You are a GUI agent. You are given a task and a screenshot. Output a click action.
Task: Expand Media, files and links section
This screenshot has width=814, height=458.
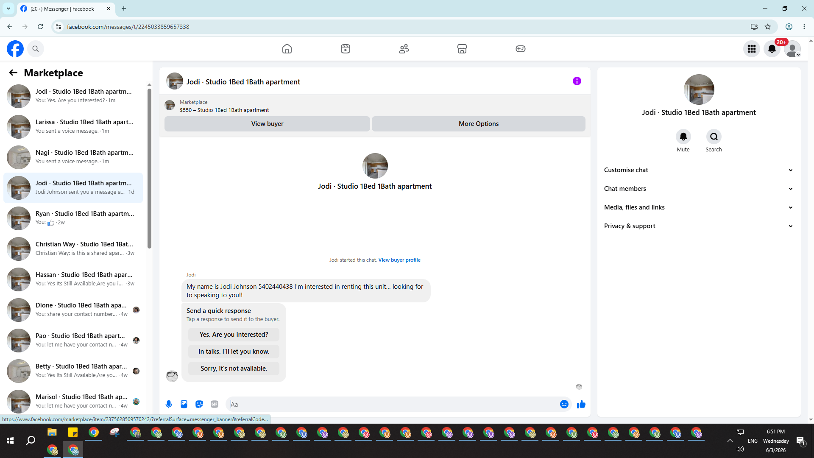699,207
